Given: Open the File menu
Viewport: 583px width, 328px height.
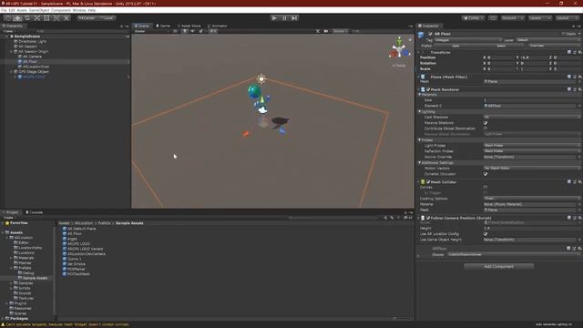Looking at the screenshot, I should 4,10.
